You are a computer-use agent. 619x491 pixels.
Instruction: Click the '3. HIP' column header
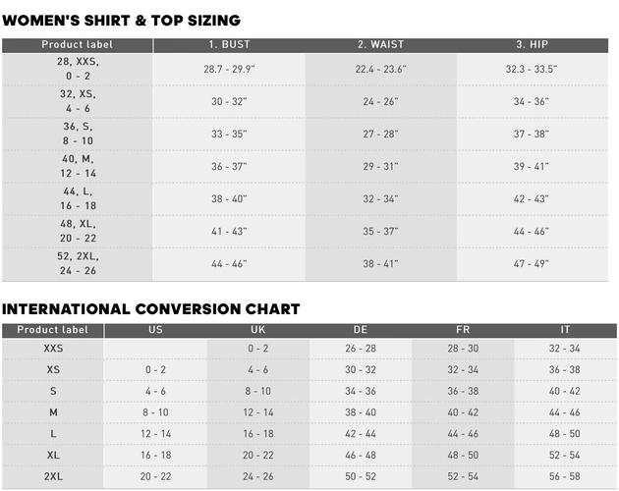point(532,45)
